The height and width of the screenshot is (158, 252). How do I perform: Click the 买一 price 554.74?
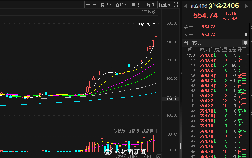tap(208, 35)
